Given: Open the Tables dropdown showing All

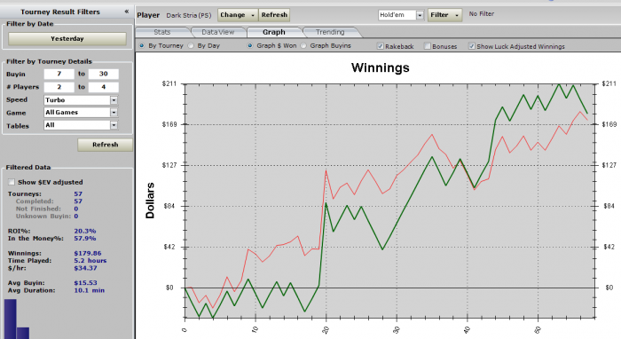Looking at the screenshot, I should coord(81,125).
